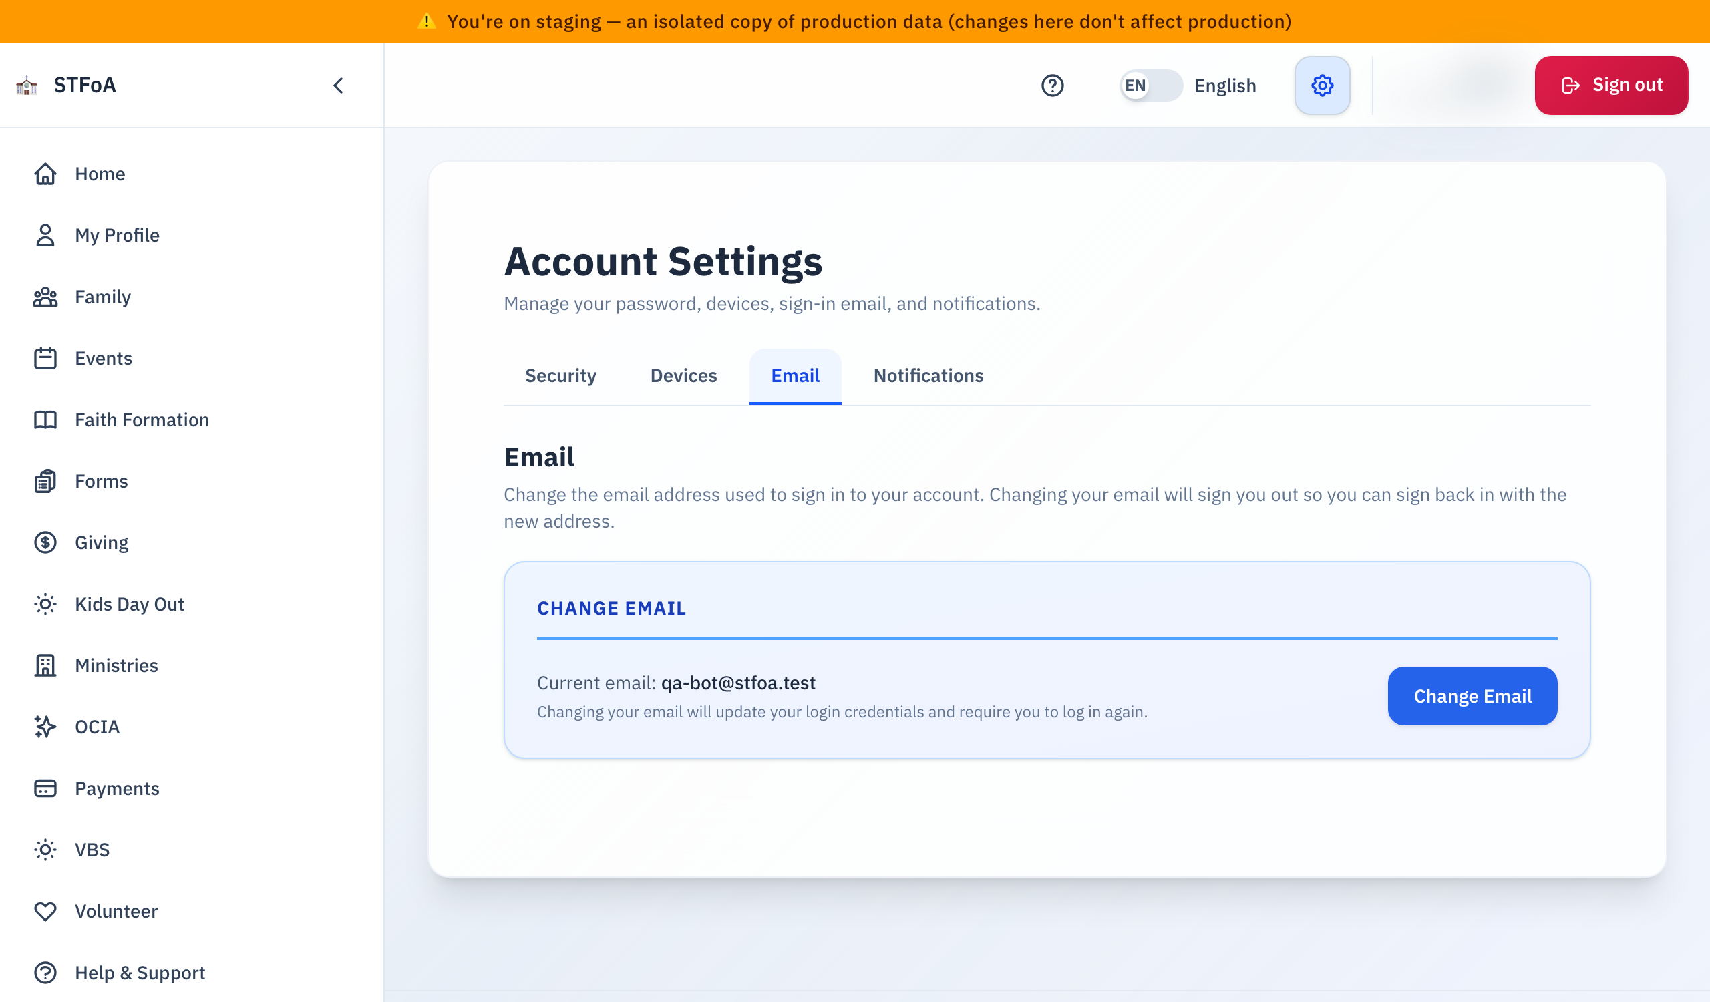Switch to the Devices tab
This screenshot has height=1002, width=1710.
tap(683, 376)
